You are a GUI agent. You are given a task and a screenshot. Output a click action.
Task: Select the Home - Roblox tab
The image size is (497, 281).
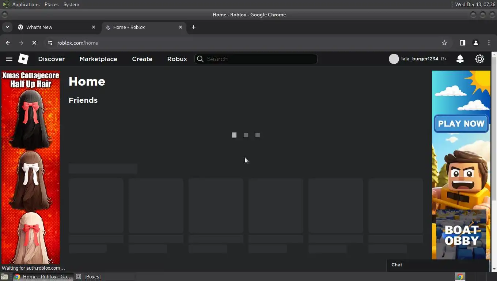(x=144, y=27)
